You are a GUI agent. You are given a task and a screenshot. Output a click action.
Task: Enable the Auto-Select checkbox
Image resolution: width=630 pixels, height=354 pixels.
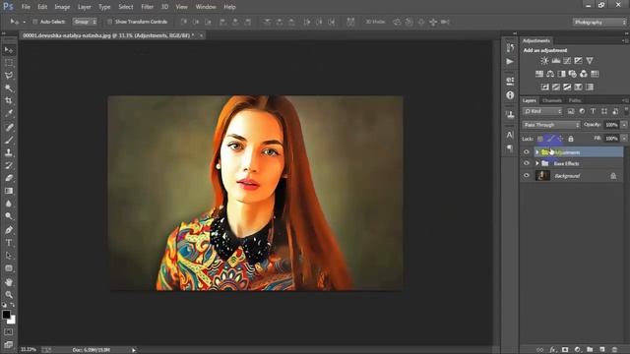35,22
